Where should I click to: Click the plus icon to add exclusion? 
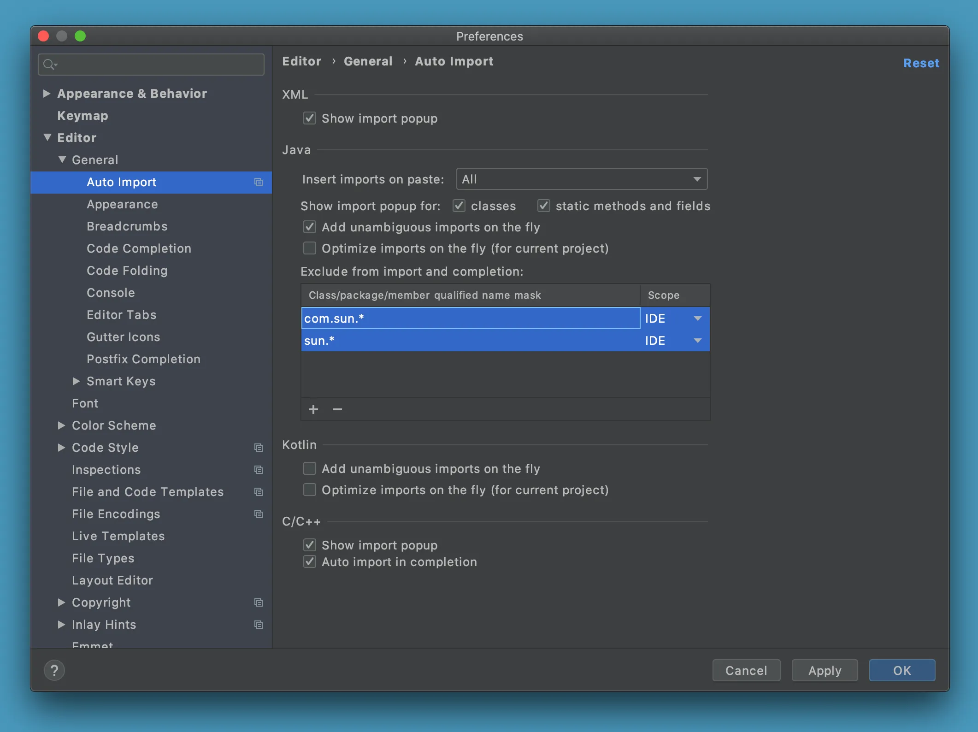coord(313,409)
